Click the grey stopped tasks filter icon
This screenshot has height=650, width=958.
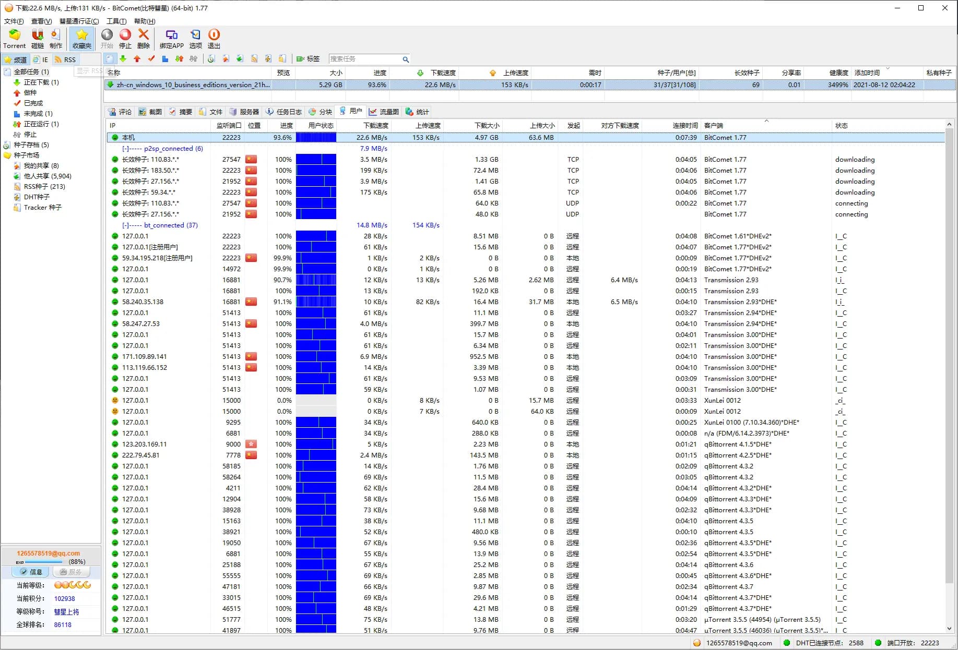pos(193,59)
